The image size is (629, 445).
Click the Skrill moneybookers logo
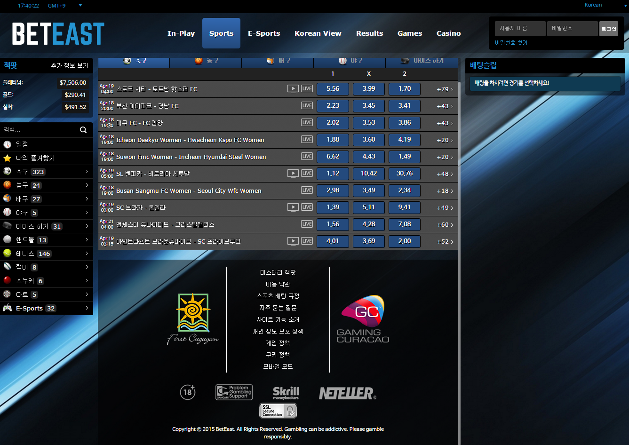click(286, 393)
